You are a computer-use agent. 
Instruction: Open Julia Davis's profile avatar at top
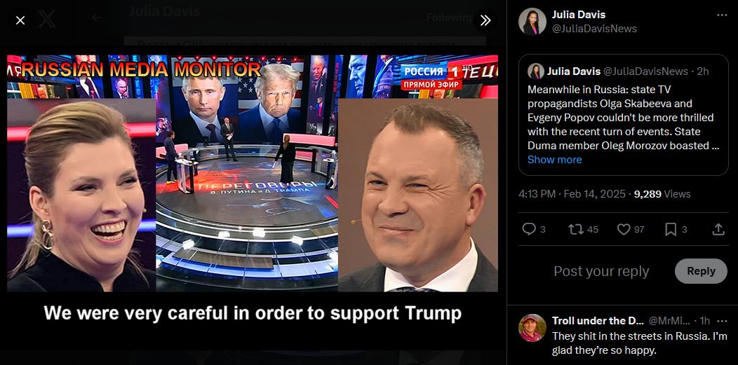click(x=532, y=22)
